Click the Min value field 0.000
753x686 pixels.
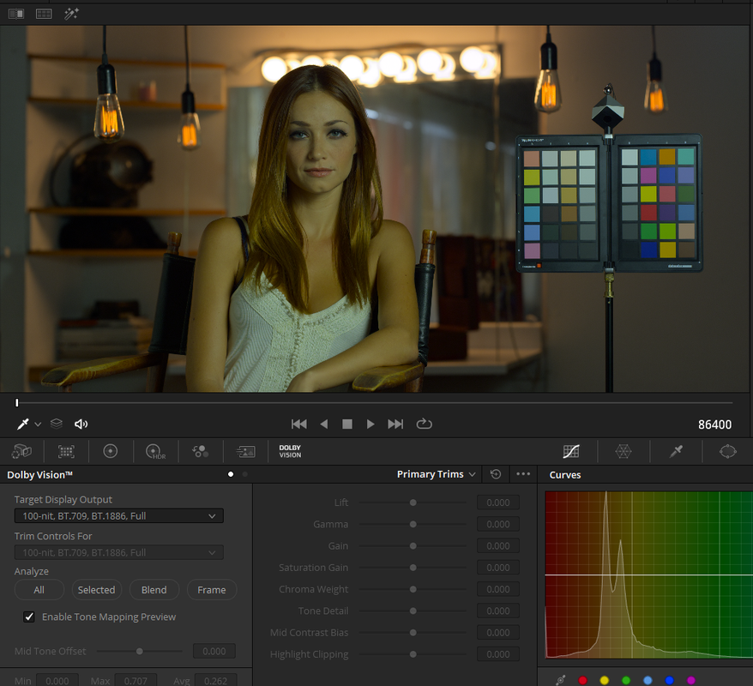point(57,680)
